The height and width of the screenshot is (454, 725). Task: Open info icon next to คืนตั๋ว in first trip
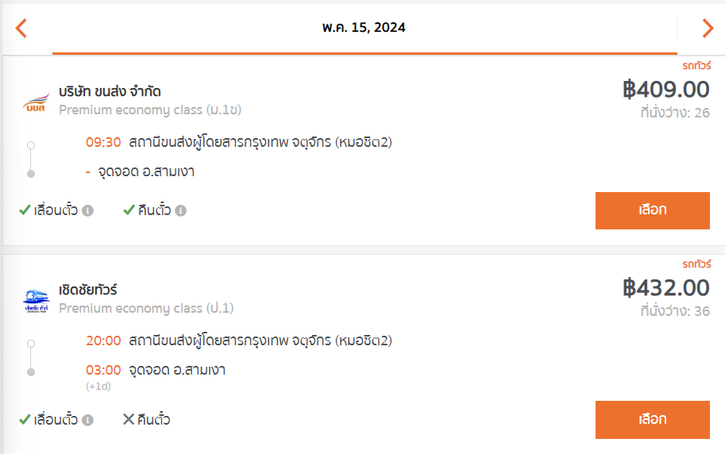(181, 211)
